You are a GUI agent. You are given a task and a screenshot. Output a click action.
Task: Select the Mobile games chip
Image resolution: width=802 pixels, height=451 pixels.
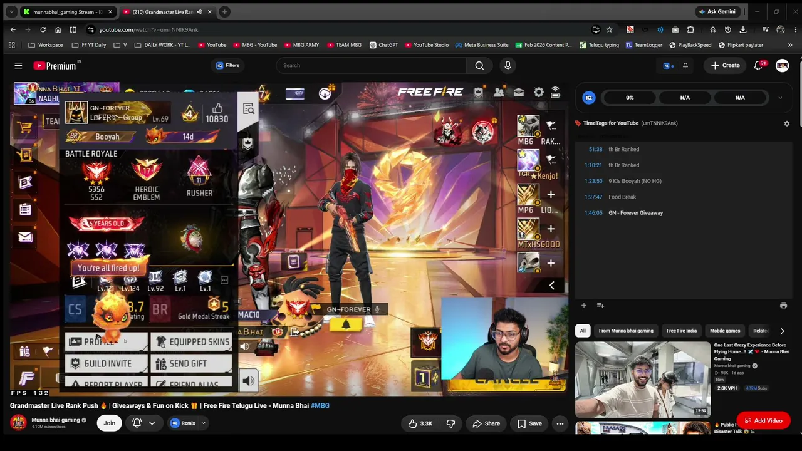725,331
